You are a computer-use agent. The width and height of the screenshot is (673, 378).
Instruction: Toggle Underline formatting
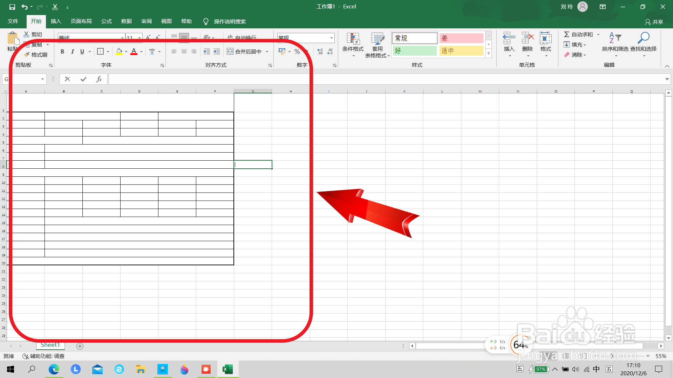pyautogui.click(x=82, y=52)
